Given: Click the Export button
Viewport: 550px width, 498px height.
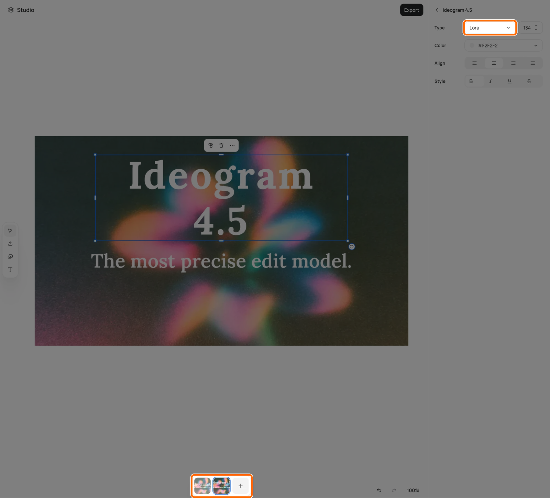Looking at the screenshot, I should [411, 10].
